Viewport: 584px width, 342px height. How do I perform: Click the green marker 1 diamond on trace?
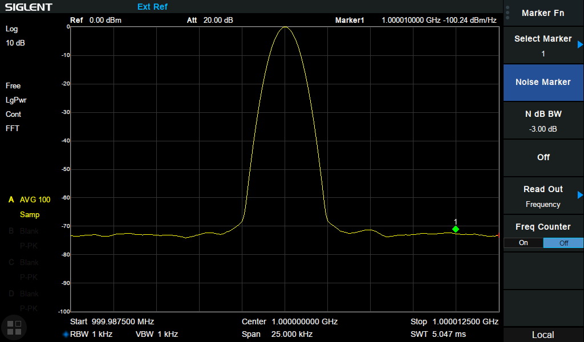[456, 229]
